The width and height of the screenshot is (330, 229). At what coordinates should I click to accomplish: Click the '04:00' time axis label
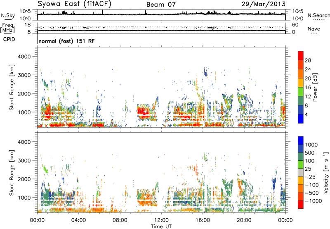pyautogui.click(x=78, y=220)
